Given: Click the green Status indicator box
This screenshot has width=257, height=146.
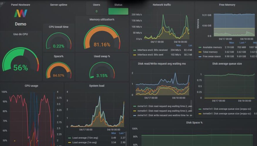Looking at the screenshot, I should pos(118,11).
